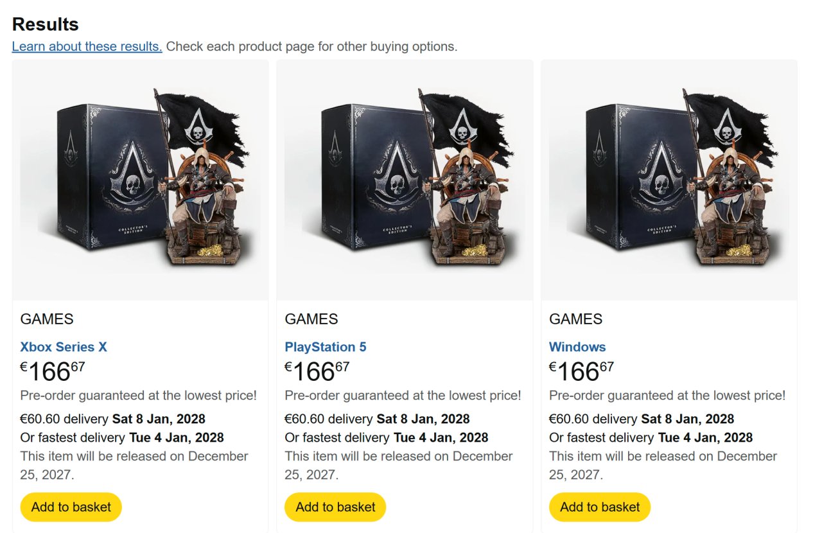Open the Windows platform link
The image size is (822, 533).
[x=577, y=347]
